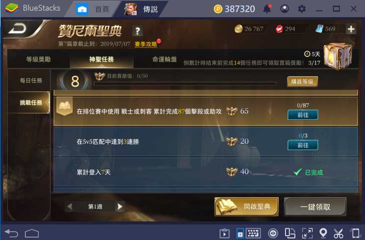The image size is (365, 240).
Task: Switch to 等級獎勵 tab
Action: (39, 59)
